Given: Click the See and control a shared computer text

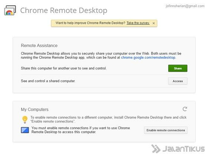Looking at the screenshot, I should 48,81.
